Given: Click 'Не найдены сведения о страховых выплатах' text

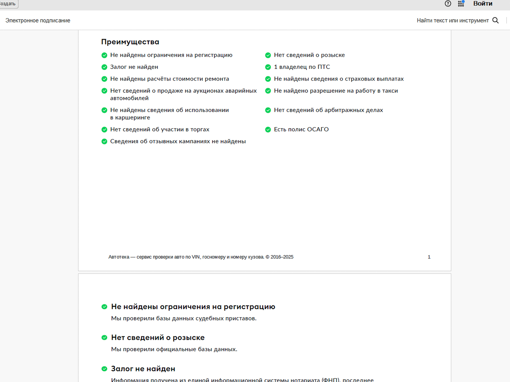Looking at the screenshot, I should 339,79.
